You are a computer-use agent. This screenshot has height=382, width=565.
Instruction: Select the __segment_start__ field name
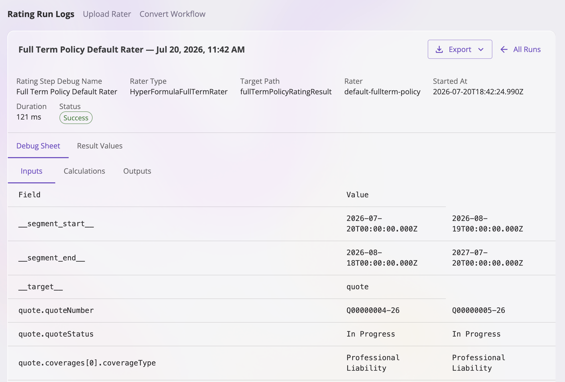point(56,224)
